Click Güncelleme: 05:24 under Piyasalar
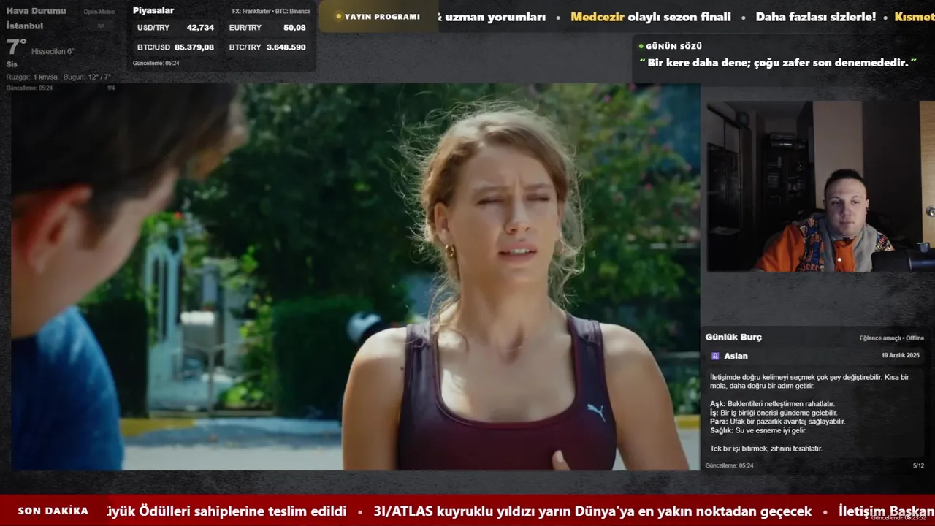 pyautogui.click(x=156, y=64)
